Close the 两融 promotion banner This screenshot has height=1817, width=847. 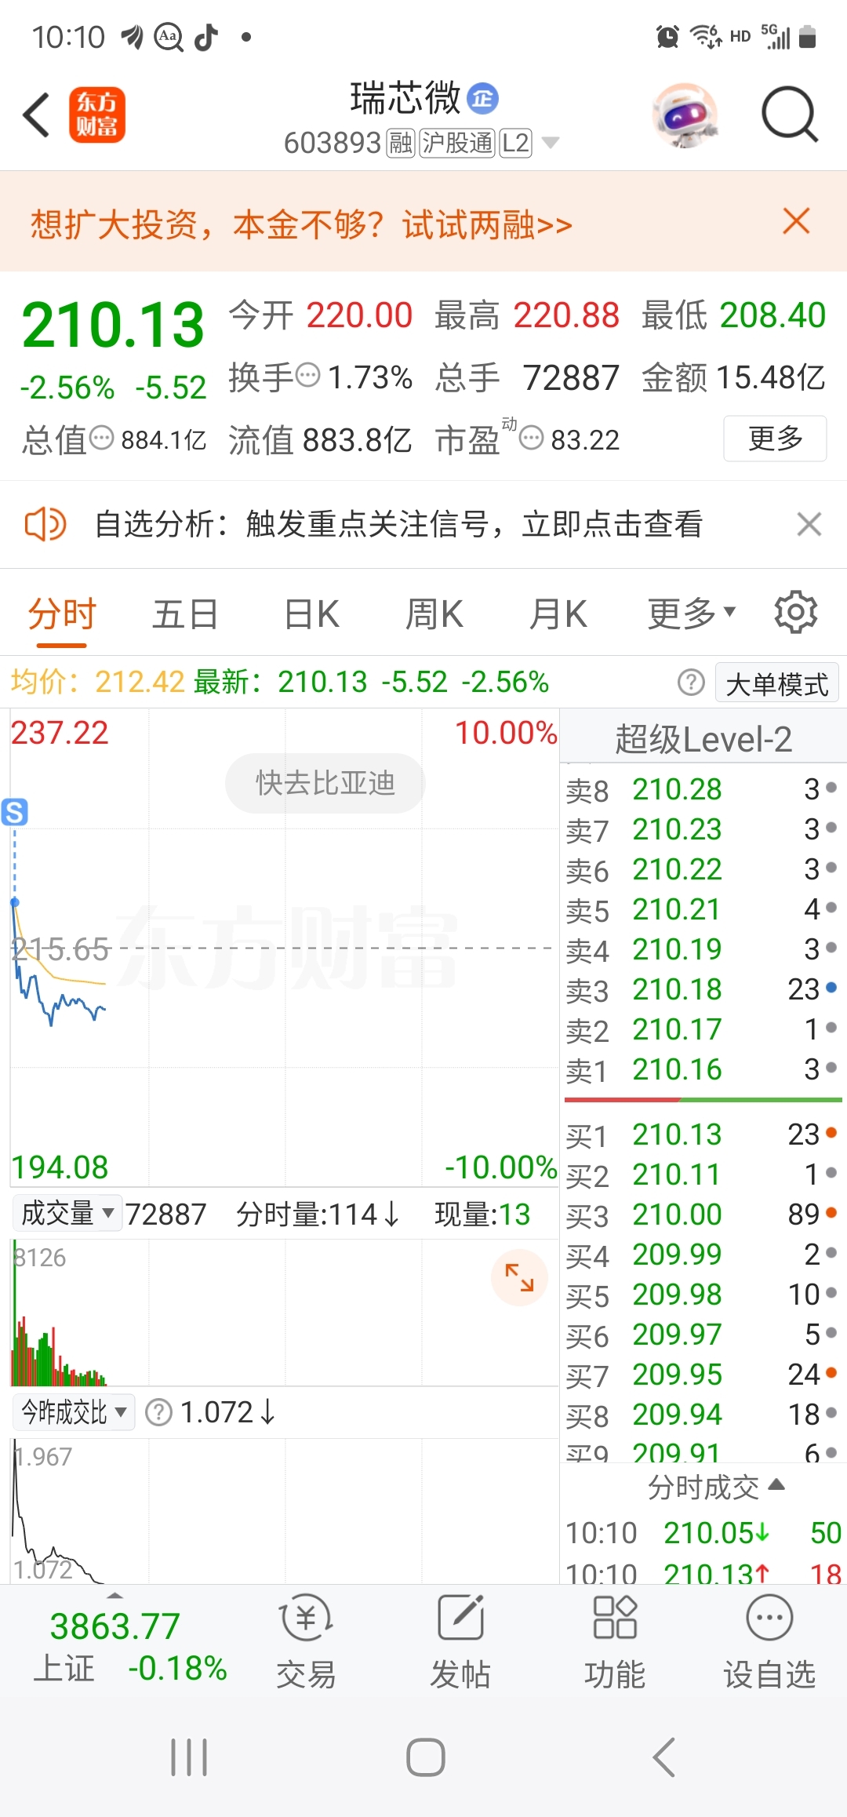tap(796, 221)
